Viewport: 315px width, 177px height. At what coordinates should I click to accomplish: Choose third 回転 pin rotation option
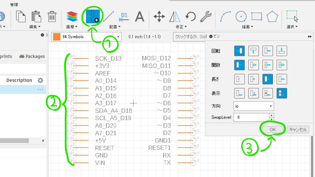click(267, 51)
